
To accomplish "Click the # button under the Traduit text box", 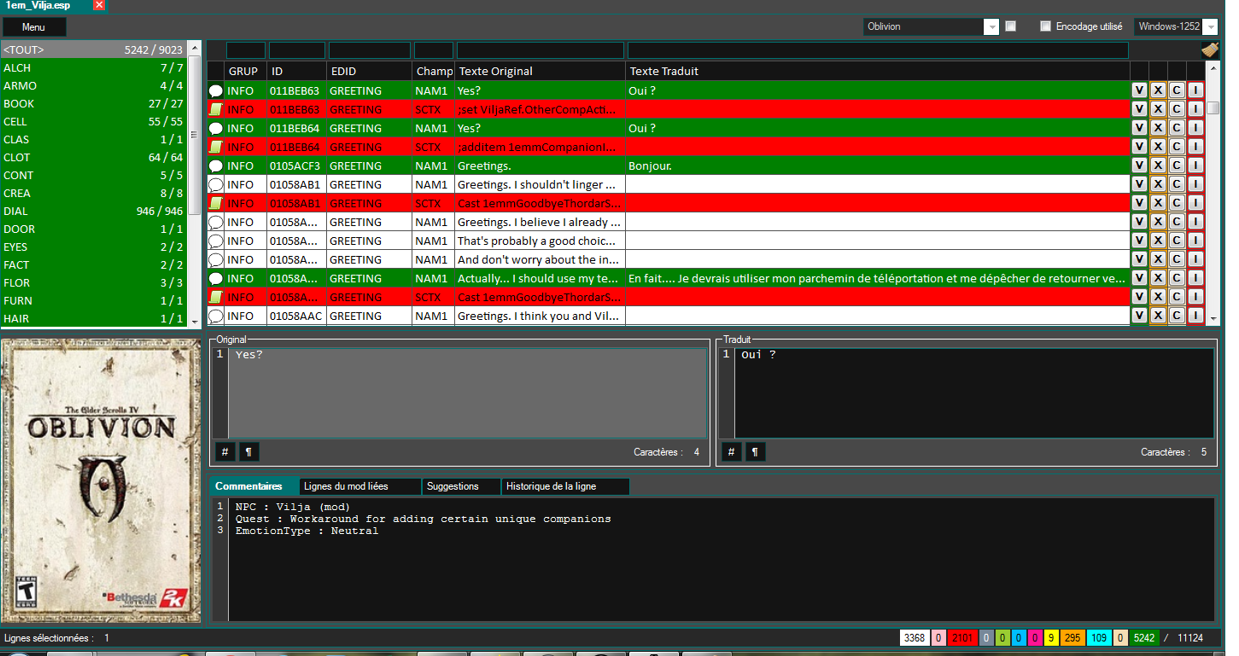I will pyautogui.click(x=731, y=452).
